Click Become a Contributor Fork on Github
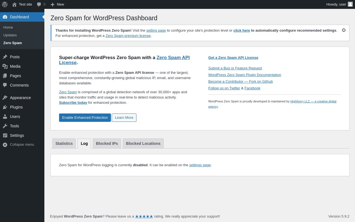Screen dimensions: 355x222 tap(240, 81)
